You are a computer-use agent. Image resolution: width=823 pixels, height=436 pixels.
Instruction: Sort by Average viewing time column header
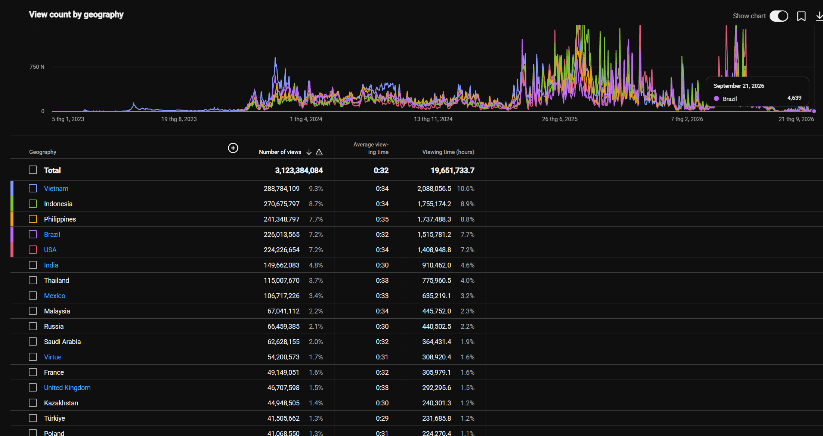(x=371, y=148)
